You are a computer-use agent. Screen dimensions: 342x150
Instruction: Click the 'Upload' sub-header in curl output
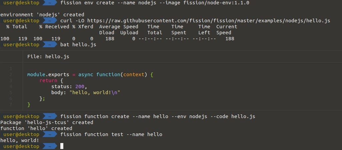tap(129, 33)
